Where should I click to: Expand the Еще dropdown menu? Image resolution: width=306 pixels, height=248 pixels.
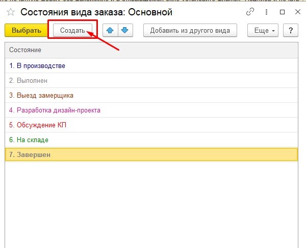coord(264,31)
